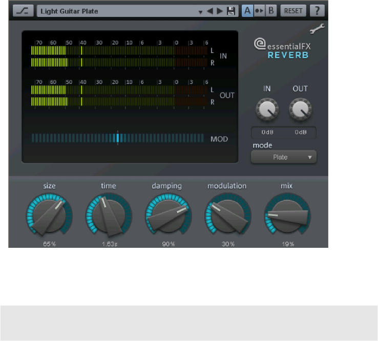Click the 90% damping value
378x341 pixels.
click(x=169, y=244)
